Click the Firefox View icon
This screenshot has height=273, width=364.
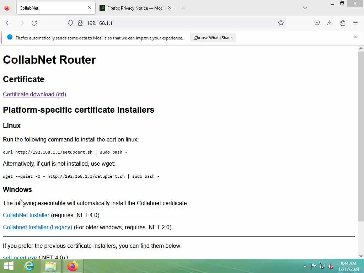[7, 8]
